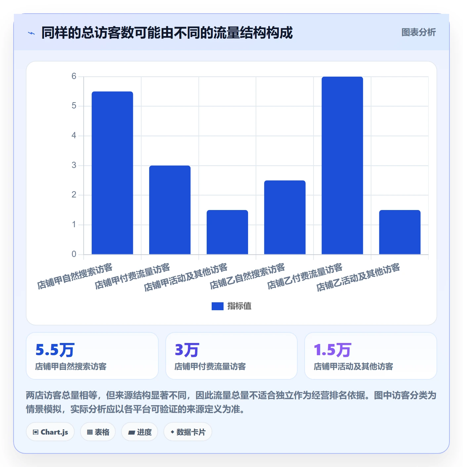Click the y-axis value 6

74,76
